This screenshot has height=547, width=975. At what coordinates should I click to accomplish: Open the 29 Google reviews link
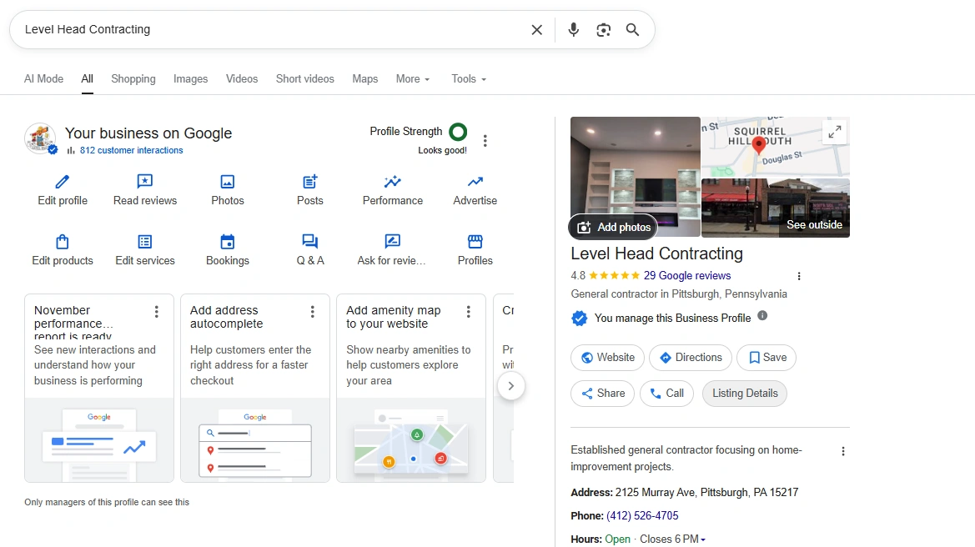686,276
